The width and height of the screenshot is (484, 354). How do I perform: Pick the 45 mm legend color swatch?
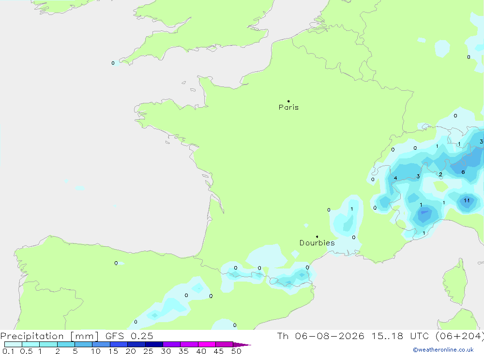tap(225, 344)
